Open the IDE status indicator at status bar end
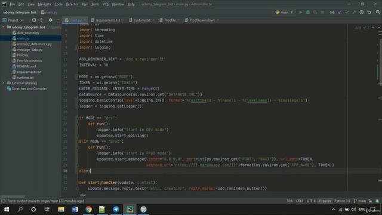This screenshot has height=215, width=382. (377, 201)
